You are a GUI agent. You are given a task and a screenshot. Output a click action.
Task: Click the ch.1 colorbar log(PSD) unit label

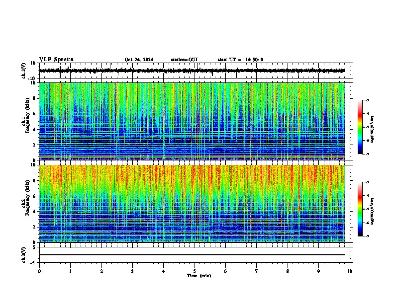[373, 129]
